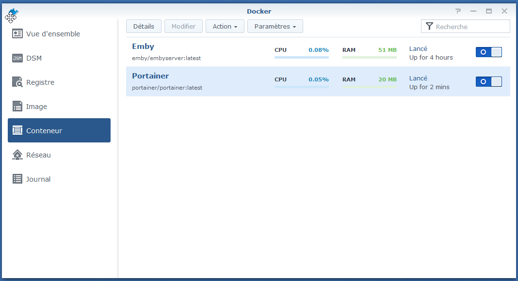The image size is (518, 281).
Task: Click the Emby RAM usage bar
Action: (x=369, y=57)
